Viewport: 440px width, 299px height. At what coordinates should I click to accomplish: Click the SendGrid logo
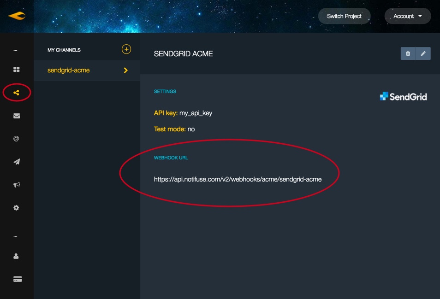[403, 97]
